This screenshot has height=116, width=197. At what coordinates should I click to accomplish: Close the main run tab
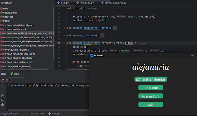[x=21, y=74]
